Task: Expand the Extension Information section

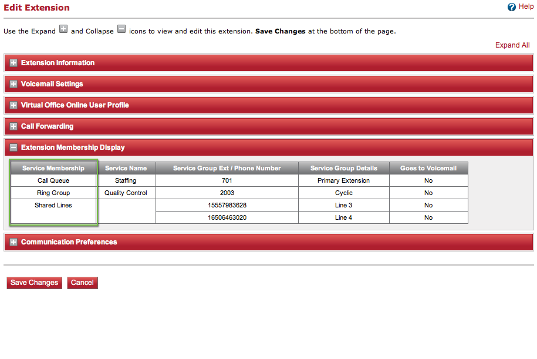Action: point(13,63)
